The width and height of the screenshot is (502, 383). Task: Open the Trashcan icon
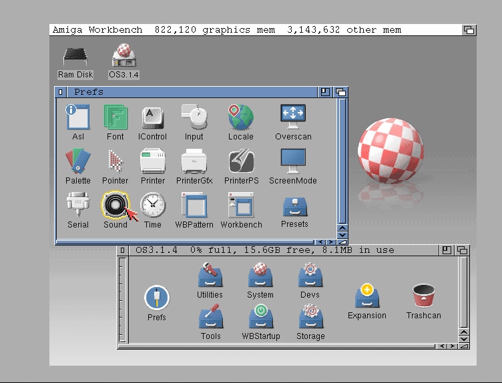point(423,298)
